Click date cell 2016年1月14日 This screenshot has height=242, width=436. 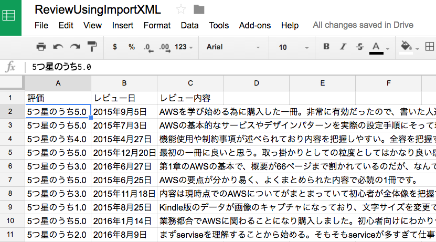click(124, 221)
